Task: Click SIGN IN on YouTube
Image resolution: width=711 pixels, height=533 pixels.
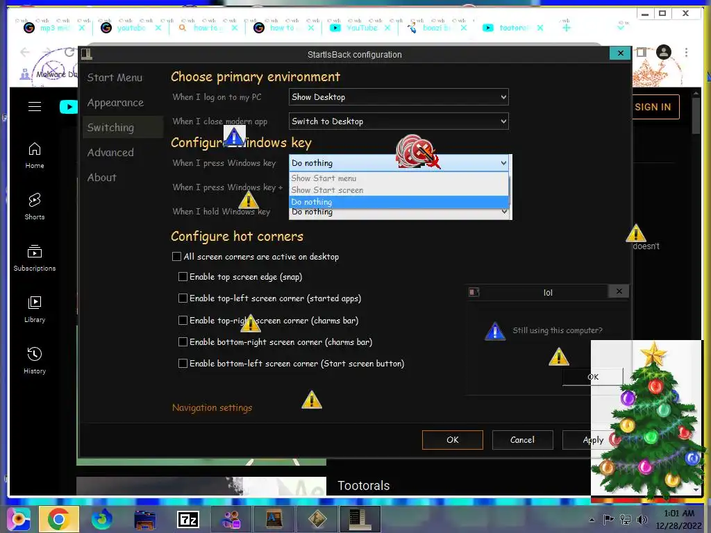Action: pyautogui.click(x=653, y=107)
